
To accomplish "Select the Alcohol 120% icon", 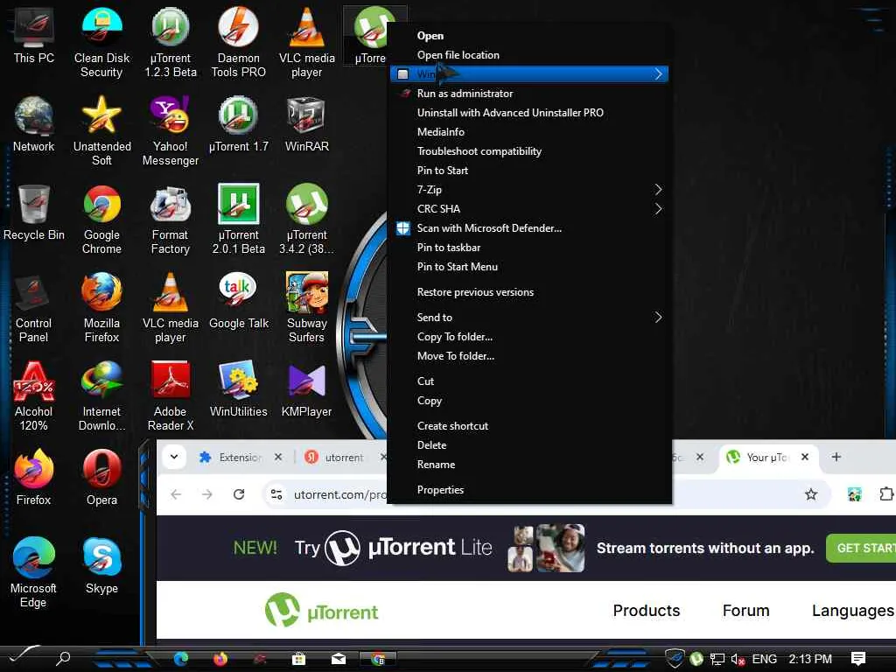I will pyautogui.click(x=34, y=396).
